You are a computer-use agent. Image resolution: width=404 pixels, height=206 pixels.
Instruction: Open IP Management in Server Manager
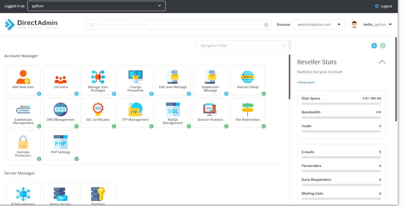[23, 194]
